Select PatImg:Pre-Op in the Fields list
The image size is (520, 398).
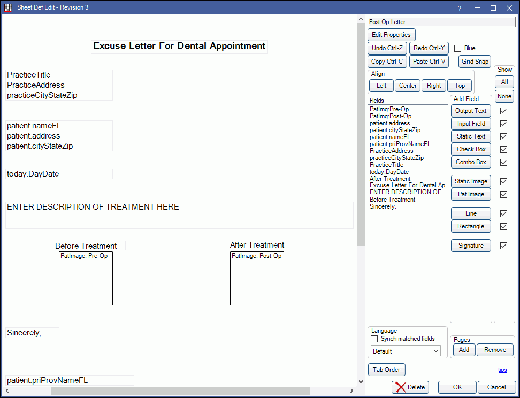(x=389, y=109)
